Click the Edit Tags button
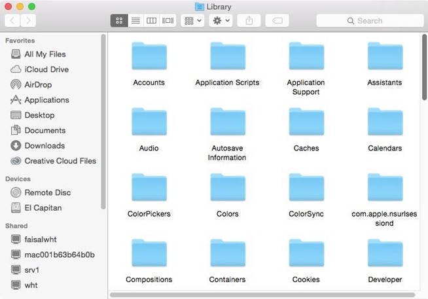Screen dimensions: 428x299 (x=277, y=21)
